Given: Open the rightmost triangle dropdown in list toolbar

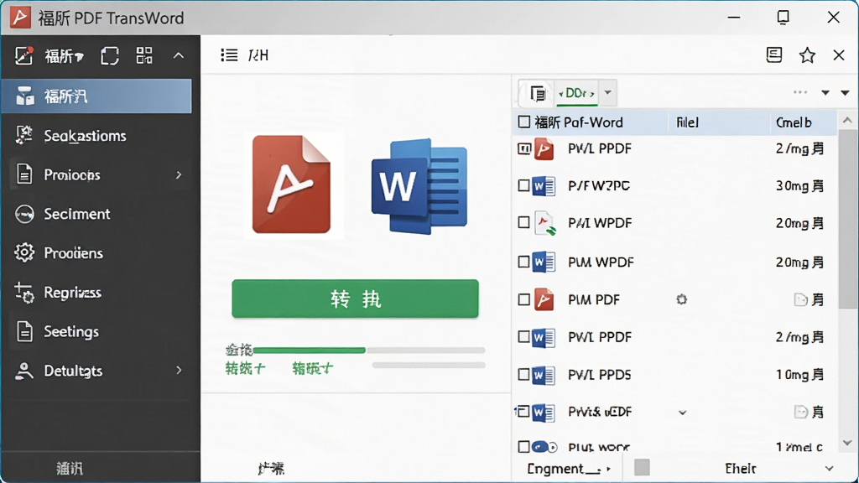Looking at the screenshot, I should coord(845,92).
